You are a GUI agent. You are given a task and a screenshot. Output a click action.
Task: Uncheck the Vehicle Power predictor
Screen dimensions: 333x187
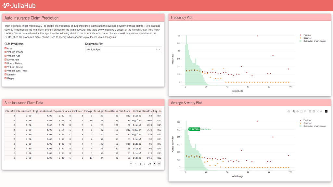(6, 52)
